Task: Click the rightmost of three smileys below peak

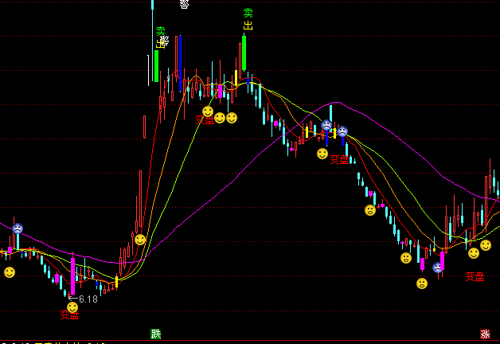Action: 232,118
